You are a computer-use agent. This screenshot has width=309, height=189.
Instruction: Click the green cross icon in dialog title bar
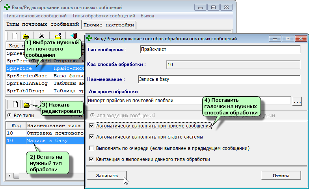pyautogui.click(x=89, y=39)
